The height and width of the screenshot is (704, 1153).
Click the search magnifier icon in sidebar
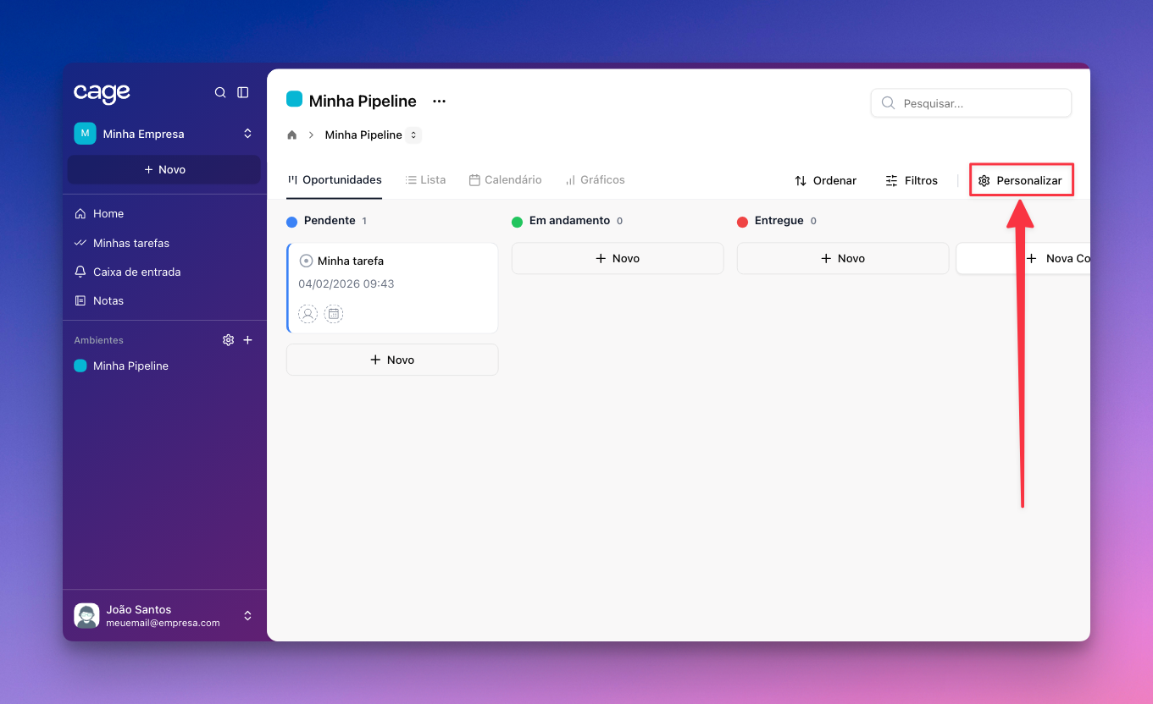coord(220,93)
